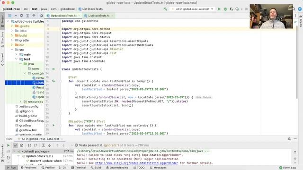Sort test results by duration
Image resolution: width=303 pixels, height=170 pixels.
(36, 145)
